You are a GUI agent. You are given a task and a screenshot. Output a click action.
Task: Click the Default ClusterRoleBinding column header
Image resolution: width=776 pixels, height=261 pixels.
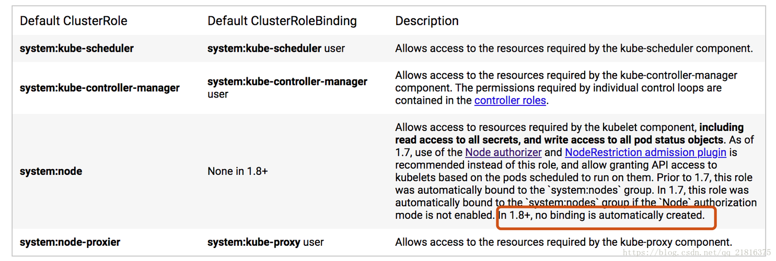click(282, 21)
